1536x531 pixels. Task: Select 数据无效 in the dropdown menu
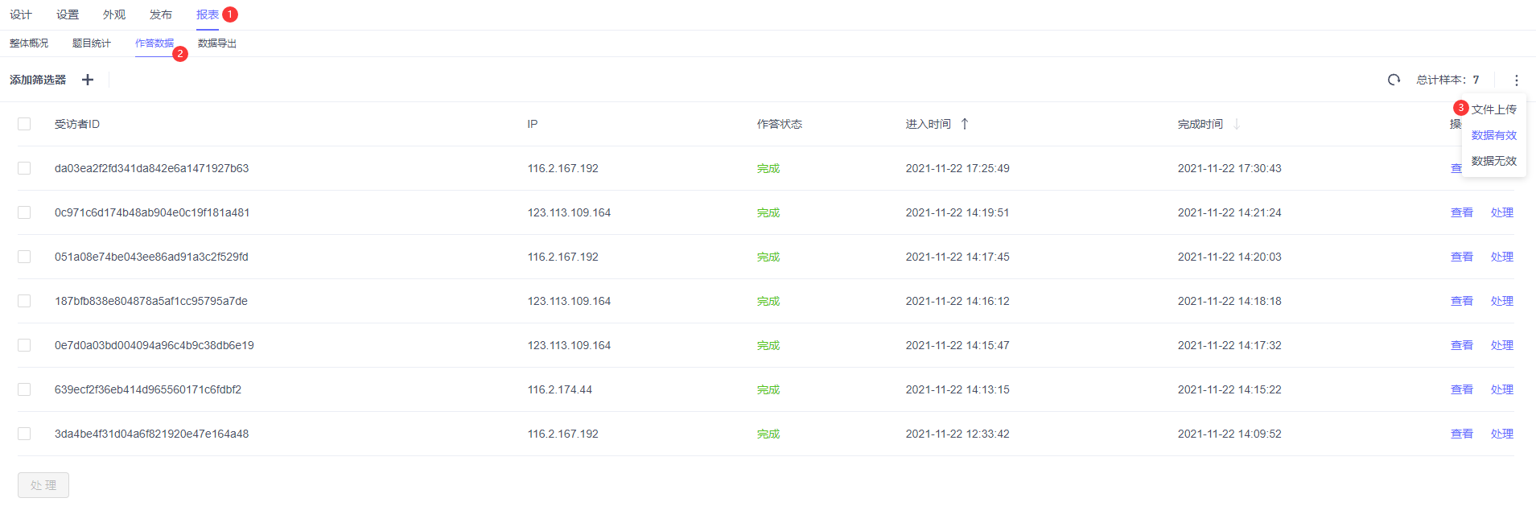(1493, 161)
